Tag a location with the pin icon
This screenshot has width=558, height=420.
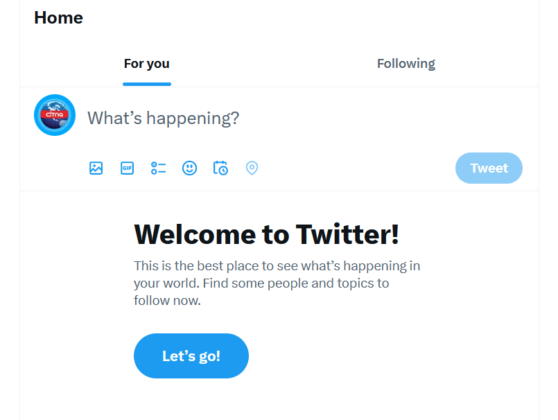click(252, 168)
